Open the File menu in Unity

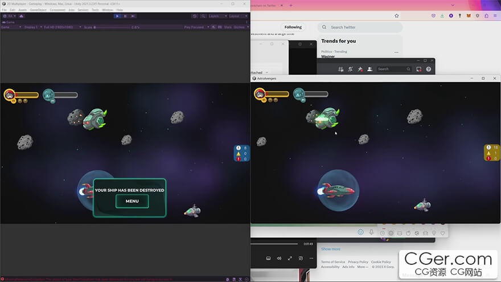(4, 10)
